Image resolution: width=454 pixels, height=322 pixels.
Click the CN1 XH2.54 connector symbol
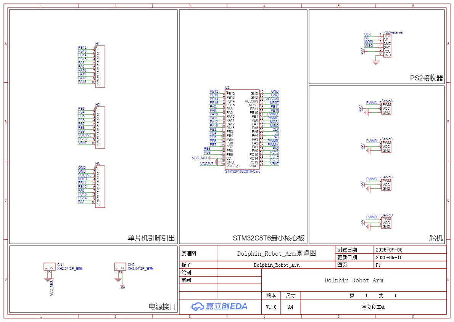(50, 266)
